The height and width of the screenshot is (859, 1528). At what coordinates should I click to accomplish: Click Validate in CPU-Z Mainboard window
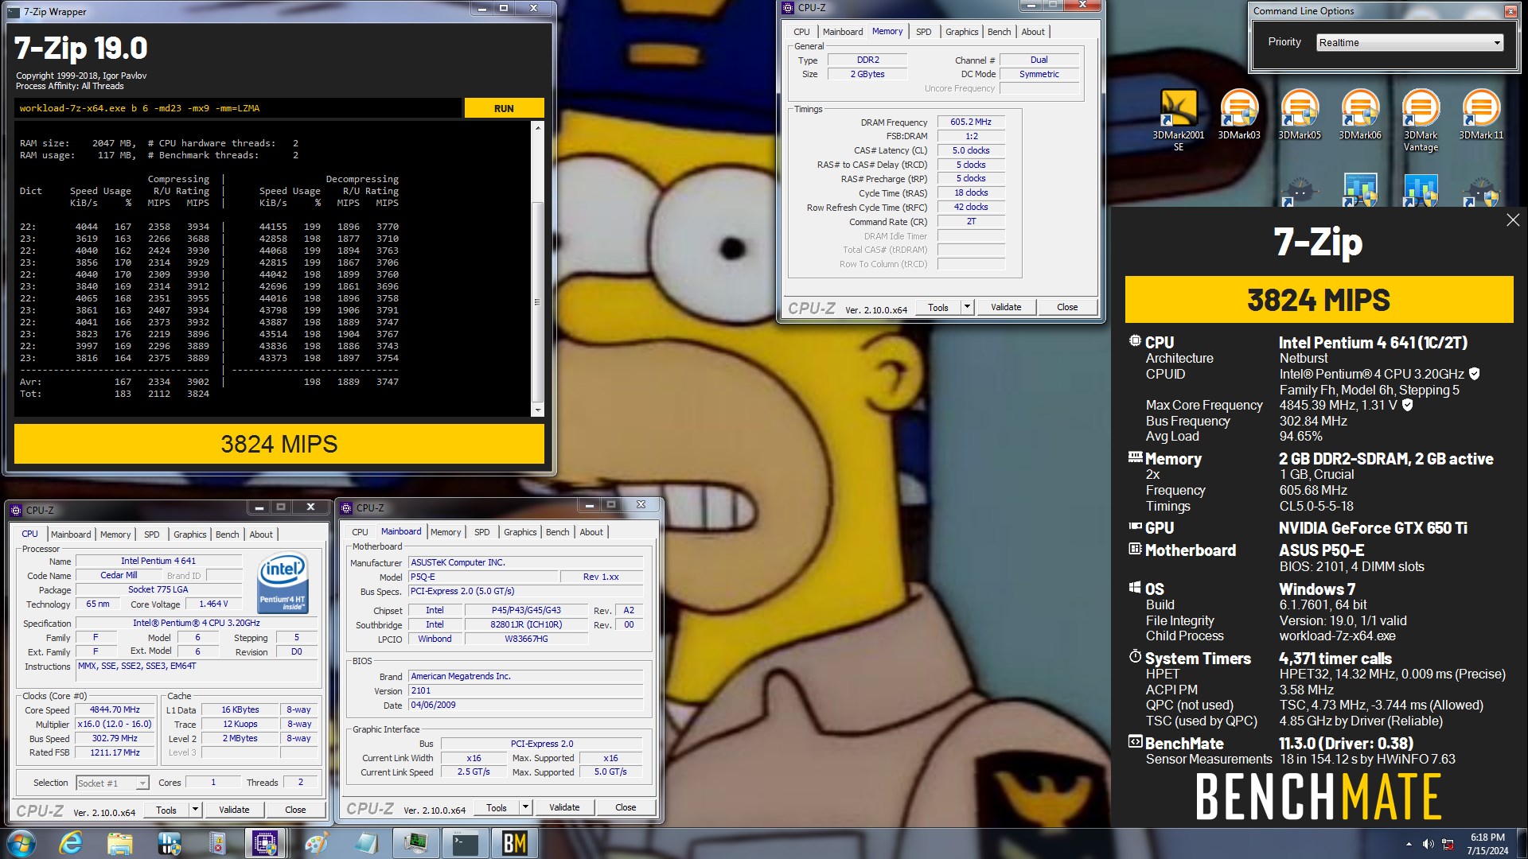pos(564,807)
